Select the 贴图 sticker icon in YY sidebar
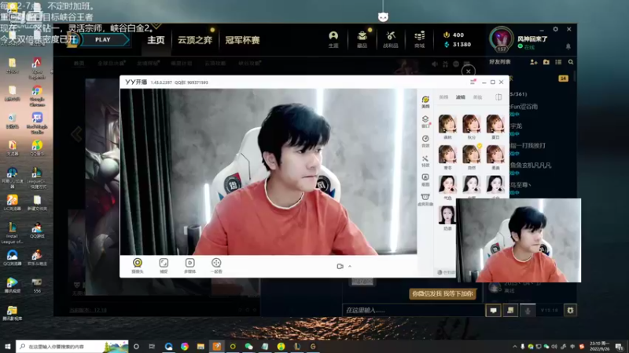The height and width of the screenshot is (353, 629). point(425,180)
